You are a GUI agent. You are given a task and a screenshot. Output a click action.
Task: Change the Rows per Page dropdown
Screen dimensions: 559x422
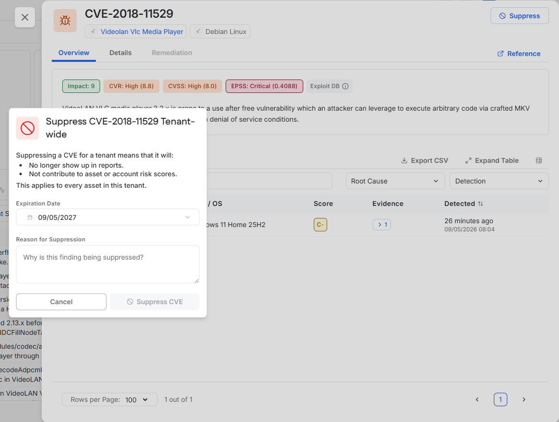[x=109, y=399]
